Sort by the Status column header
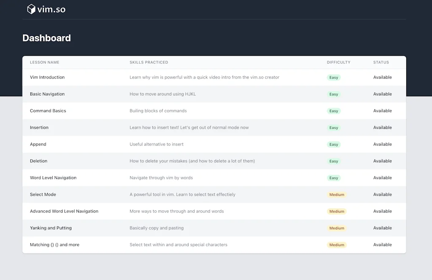Viewport: 432px width, 280px height. coord(381,62)
